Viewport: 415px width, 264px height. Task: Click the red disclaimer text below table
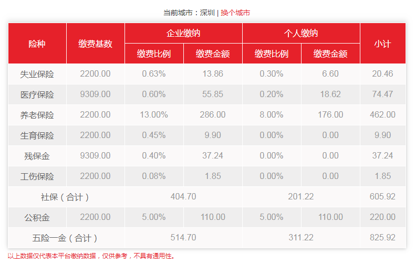pos(91,256)
